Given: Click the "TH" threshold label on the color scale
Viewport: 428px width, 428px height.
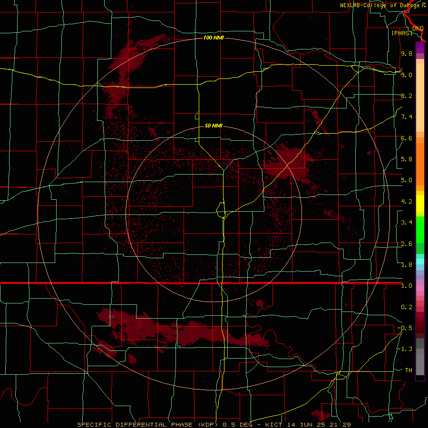Looking at the screenshot, I should coord(409,370).
